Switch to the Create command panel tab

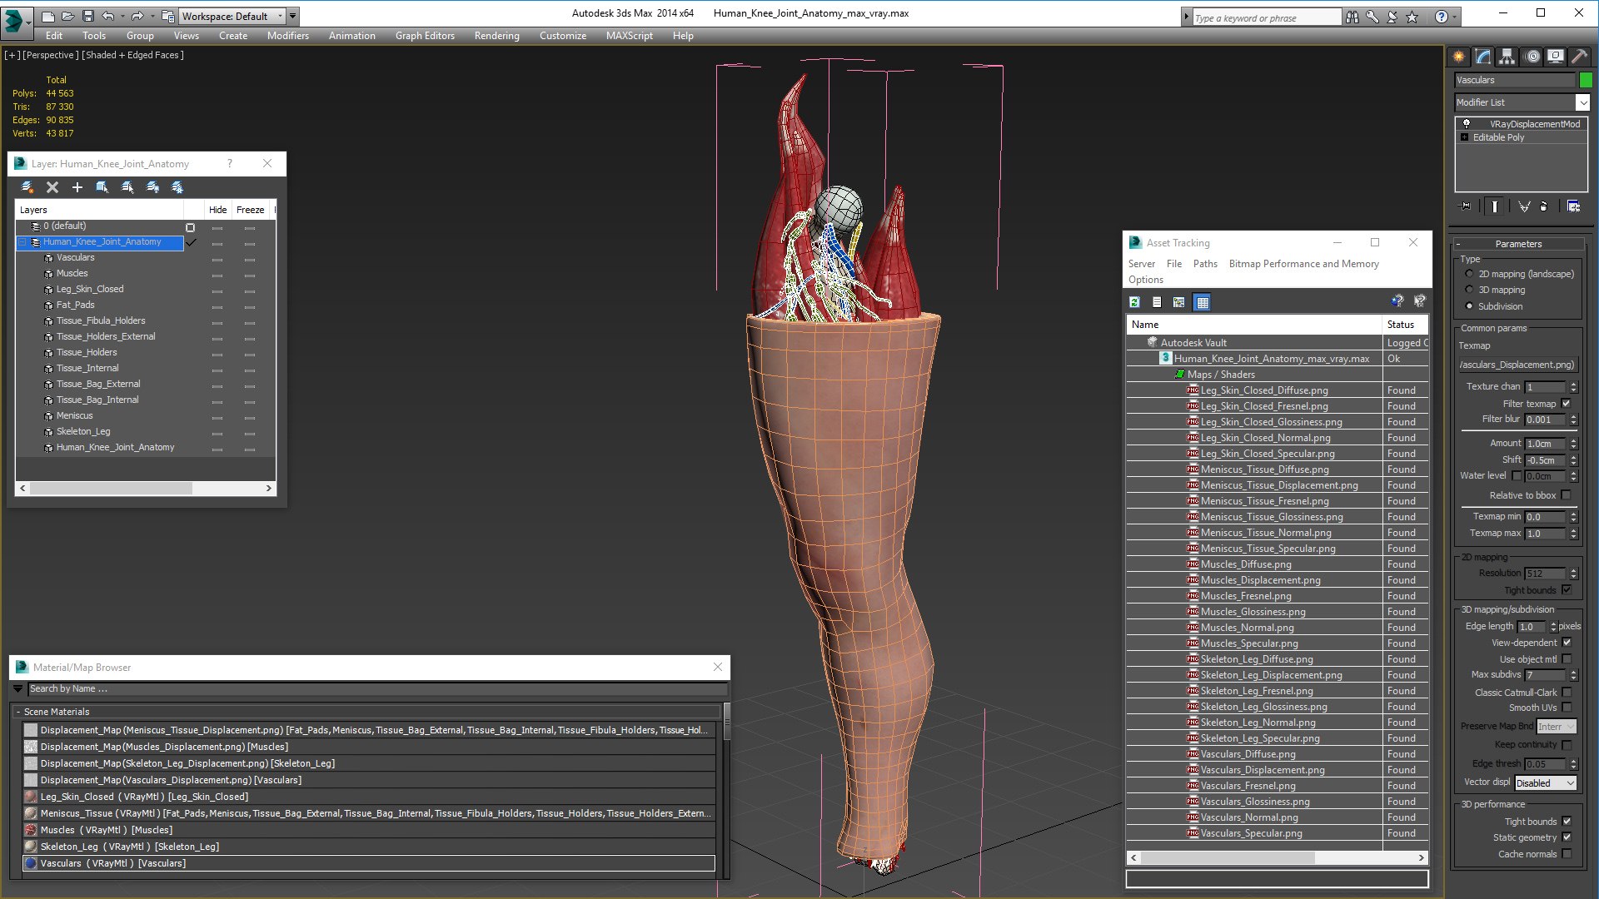click(1459, 57)
